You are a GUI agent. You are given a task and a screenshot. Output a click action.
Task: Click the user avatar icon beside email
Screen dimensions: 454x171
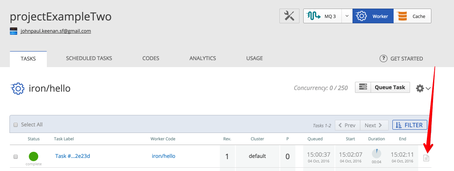[14, 31]
